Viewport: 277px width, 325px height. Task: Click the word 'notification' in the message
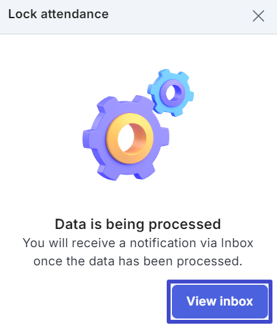(x=163, y=243)
